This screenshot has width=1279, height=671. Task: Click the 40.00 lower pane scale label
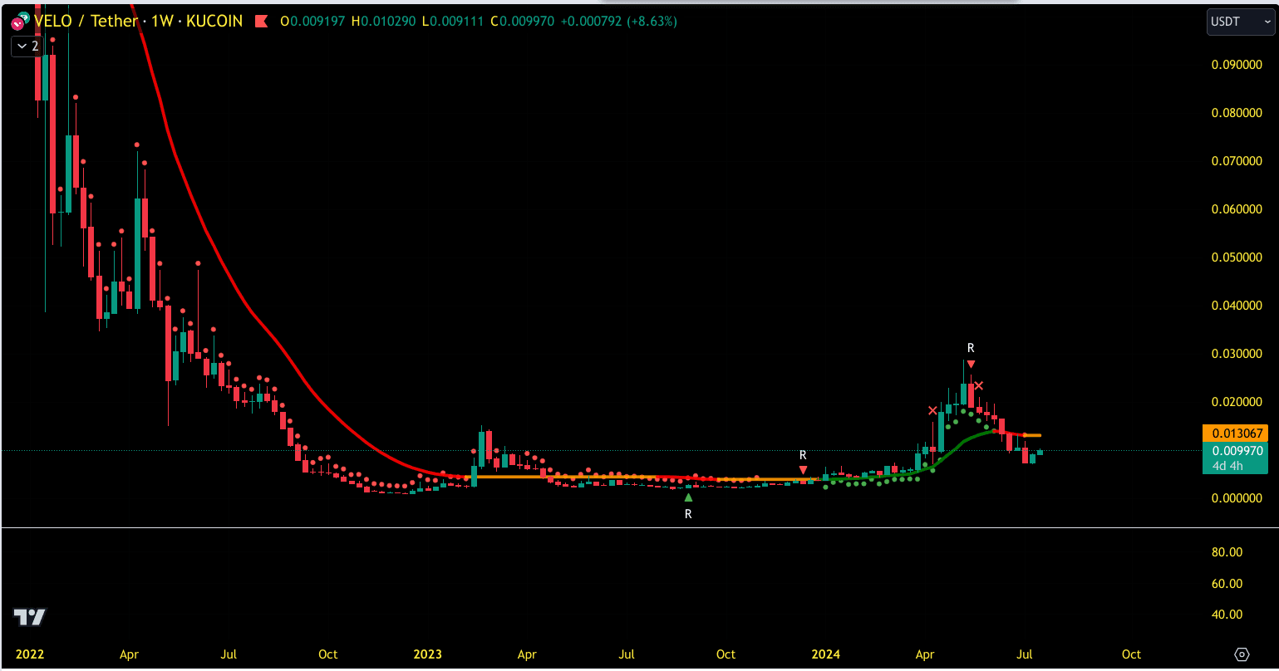click(x=1227, y=615)
